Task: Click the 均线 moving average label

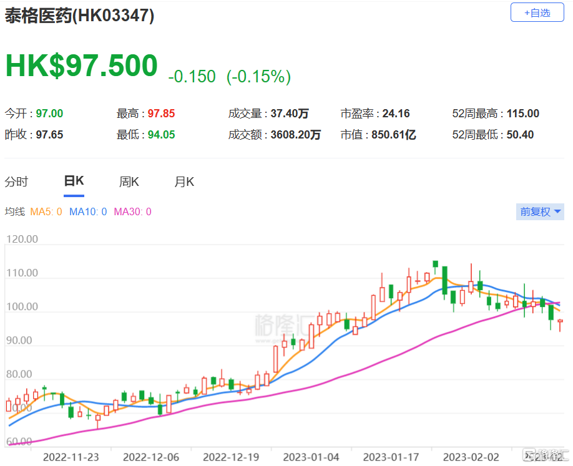Action: pyautogui.click(x=14, y=211)
